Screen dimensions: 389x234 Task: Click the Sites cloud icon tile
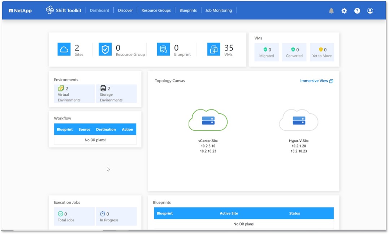tap(64, 49)
